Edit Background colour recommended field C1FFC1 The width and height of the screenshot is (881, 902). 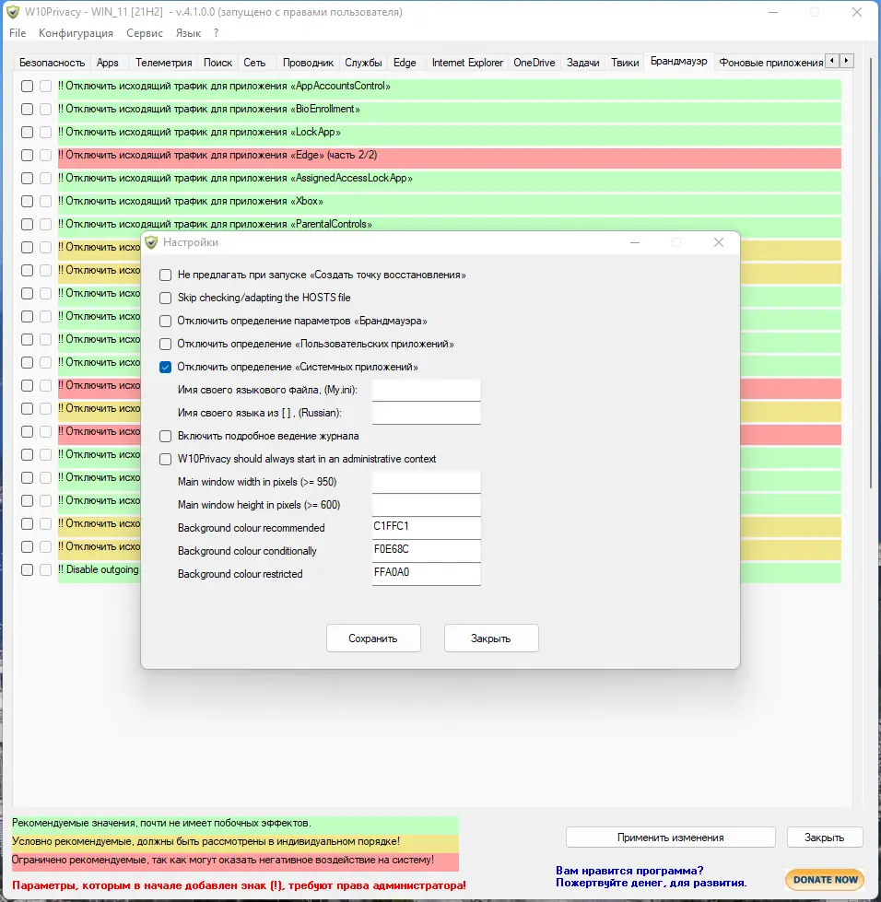pyautogui.click(x=427, y=528)
